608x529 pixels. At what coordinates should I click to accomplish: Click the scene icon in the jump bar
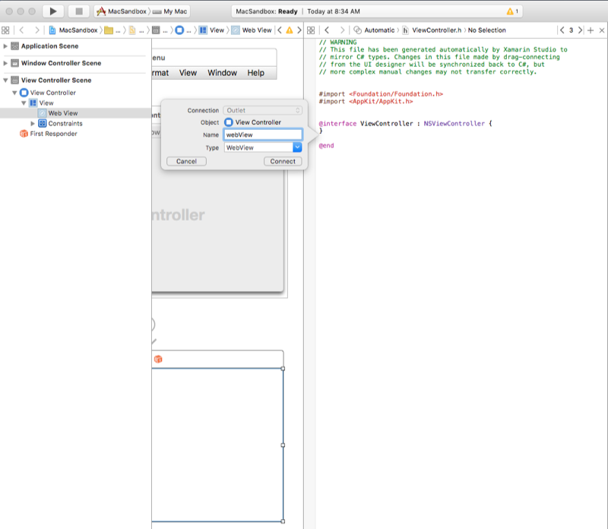pyautogui.click(x=156, y=30)
